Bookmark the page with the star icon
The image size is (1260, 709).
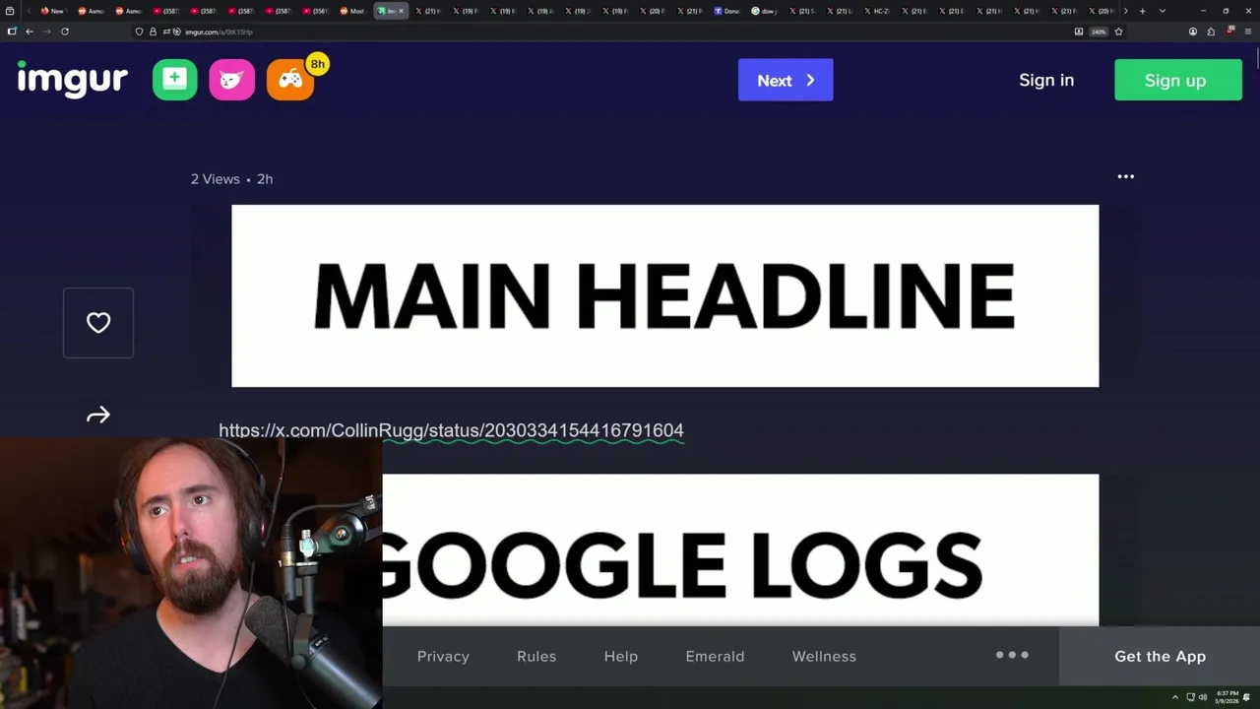tap(1118, 32)
